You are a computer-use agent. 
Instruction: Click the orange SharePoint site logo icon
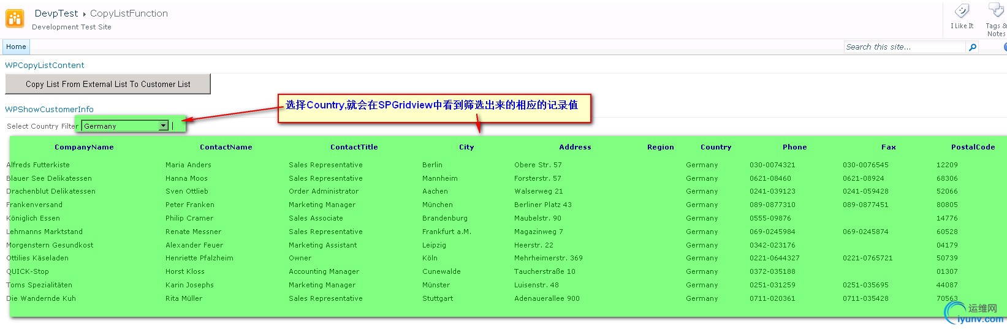pos(15,18)
